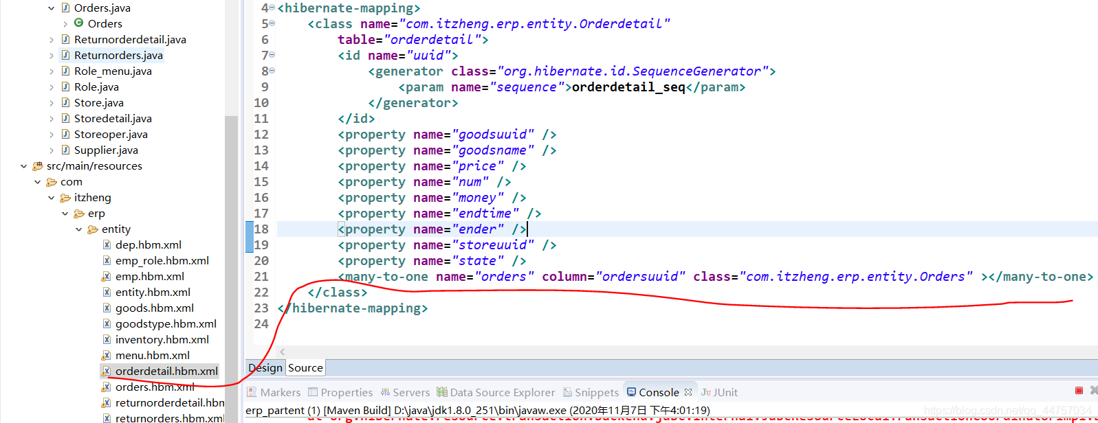Screen dimensions: 1098x423
Task: Collapse the com package folder
Action: point(38,182)
